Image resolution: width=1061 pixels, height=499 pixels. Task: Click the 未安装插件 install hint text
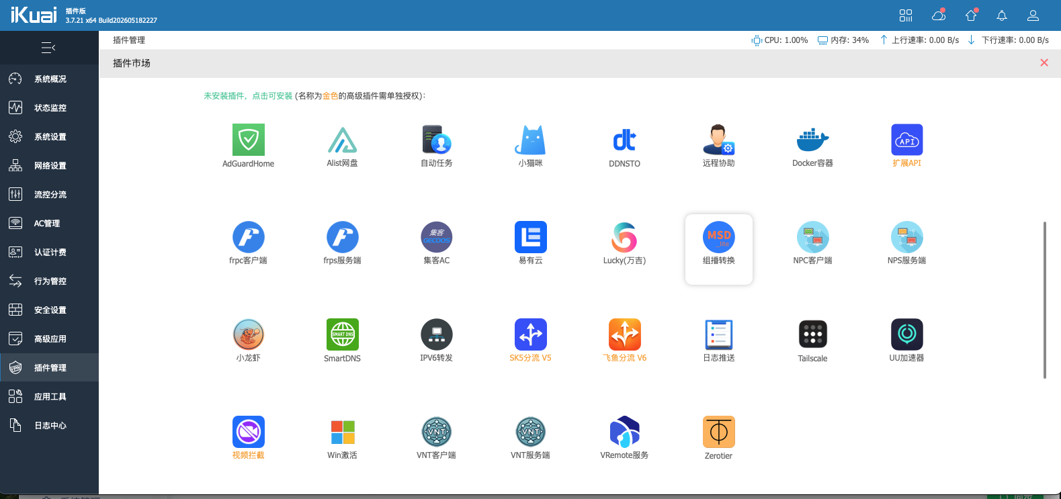pos(248,96)
